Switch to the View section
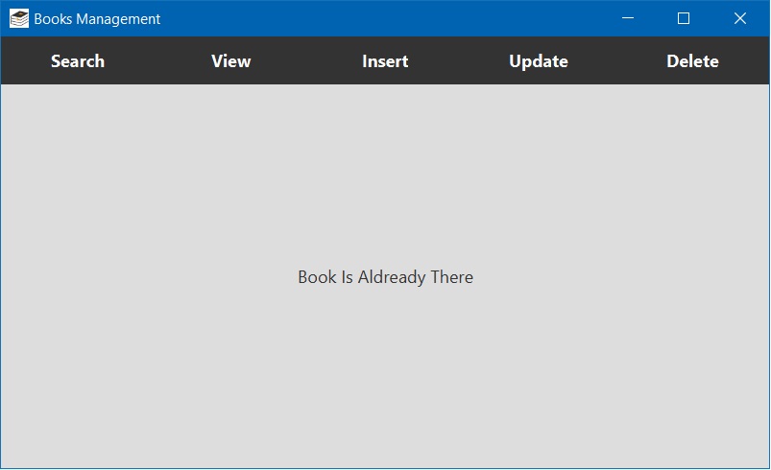 tap(231, 60)
